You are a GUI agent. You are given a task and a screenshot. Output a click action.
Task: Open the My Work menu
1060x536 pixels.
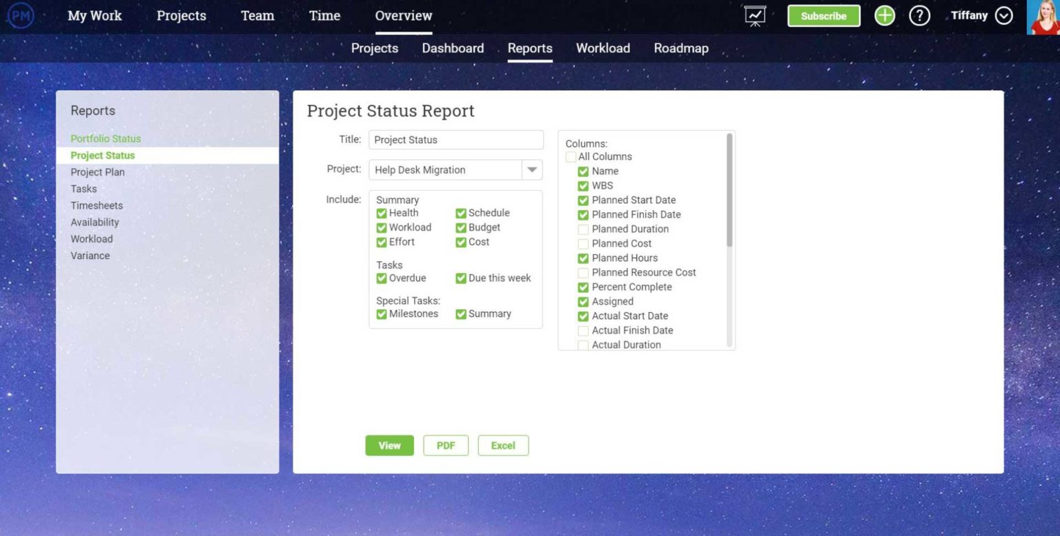(x=95, y=16)
